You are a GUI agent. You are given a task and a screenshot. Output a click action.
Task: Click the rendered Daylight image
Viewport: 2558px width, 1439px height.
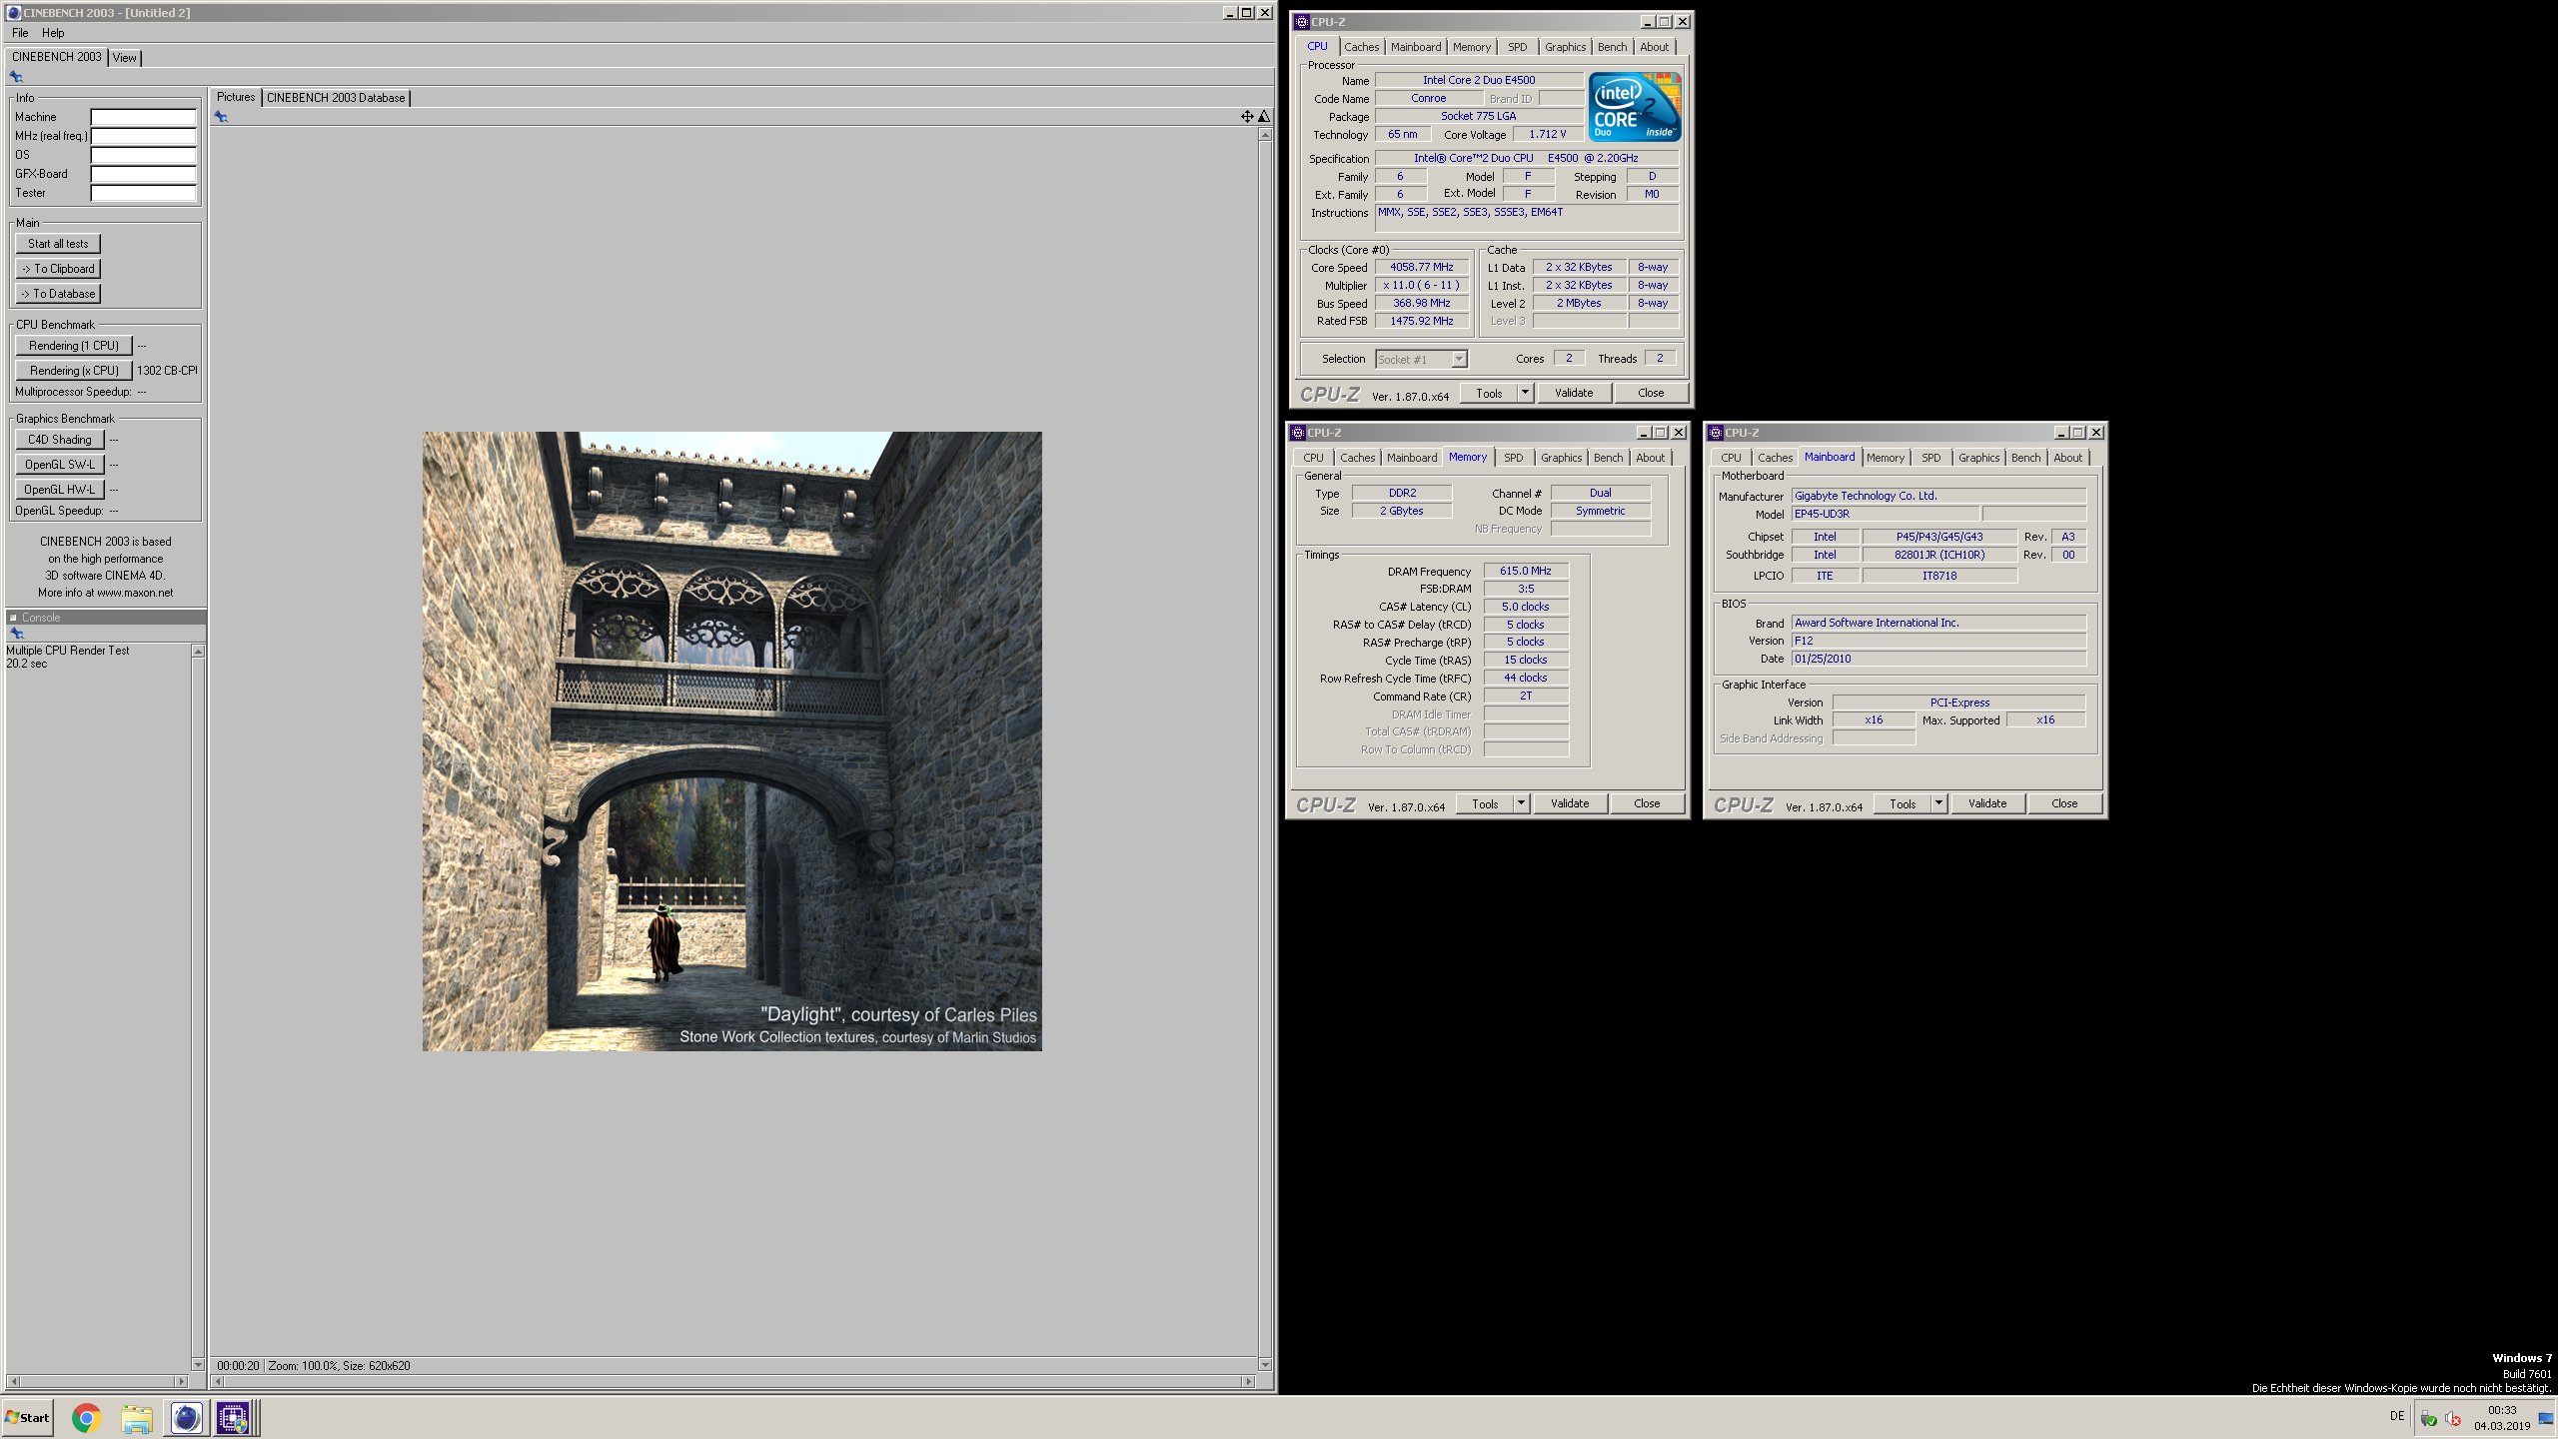coord(731,740)
